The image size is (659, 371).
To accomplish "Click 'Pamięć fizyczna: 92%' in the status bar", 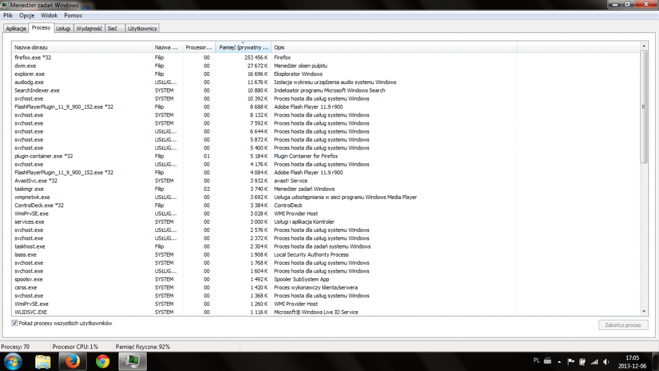I will coord(143,347).
